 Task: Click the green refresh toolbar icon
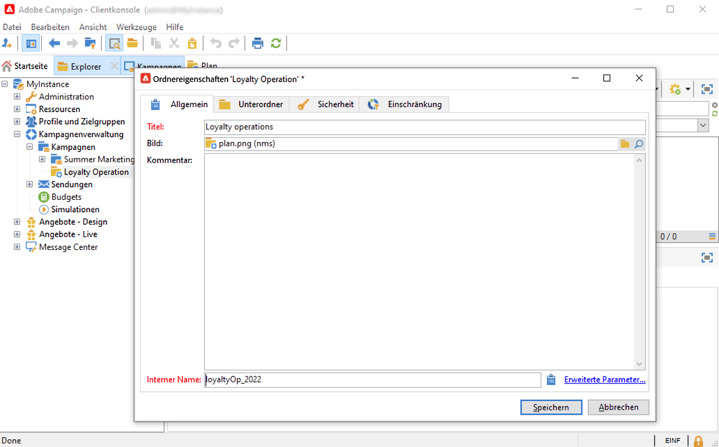[276, 44]
